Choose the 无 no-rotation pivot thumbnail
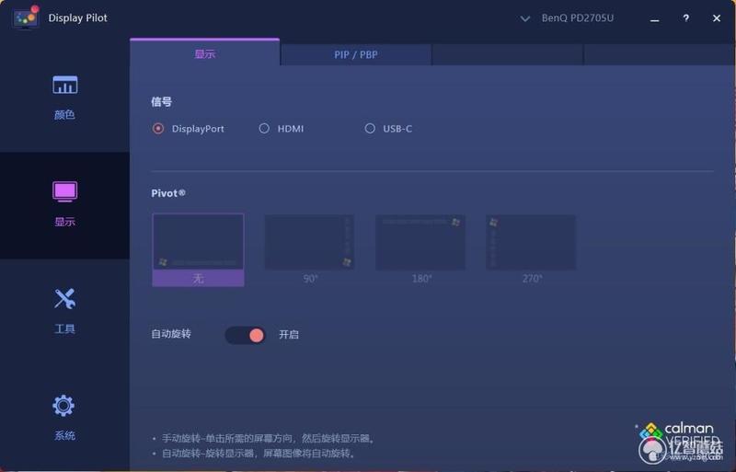 [x=198, y=250]
